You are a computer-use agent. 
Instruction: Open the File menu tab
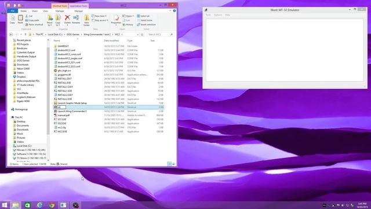pyautogui.click(x=12, y=10)
